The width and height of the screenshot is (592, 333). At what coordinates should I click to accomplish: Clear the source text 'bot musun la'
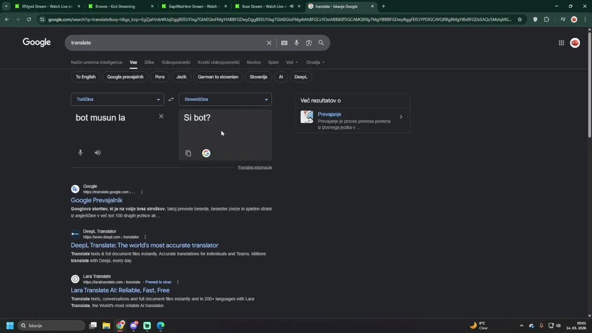tap(161, 116)
